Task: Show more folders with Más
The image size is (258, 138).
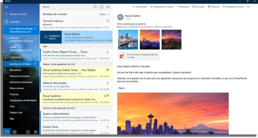Action: coord(12,119)
